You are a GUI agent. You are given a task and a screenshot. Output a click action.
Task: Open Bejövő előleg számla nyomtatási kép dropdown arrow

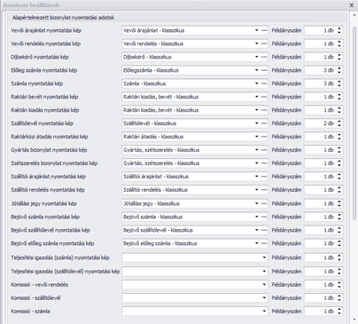pos(256,243)
